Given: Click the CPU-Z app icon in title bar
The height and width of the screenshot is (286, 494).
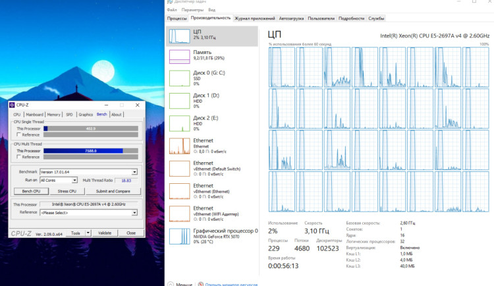Looking at the screenshot, I should pos(12,105).
